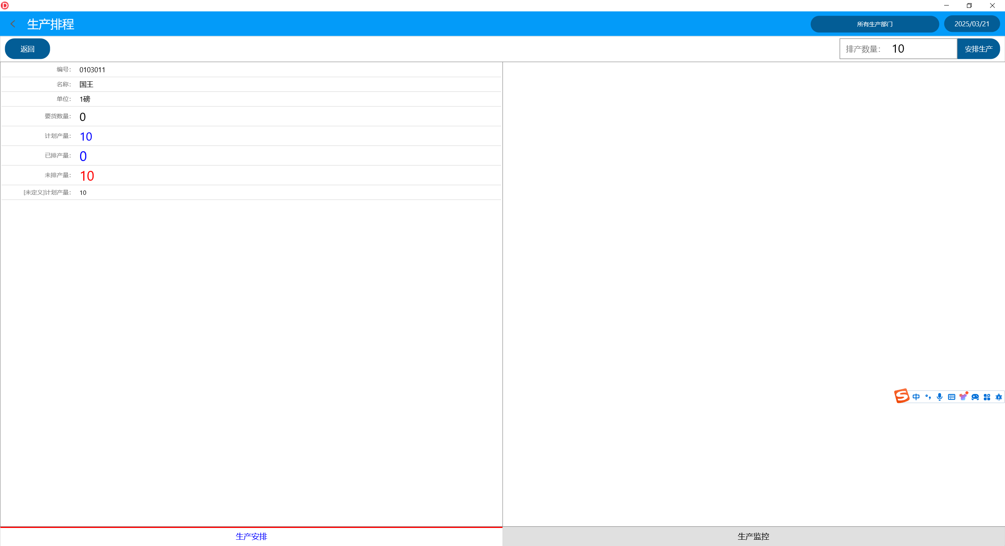
Task: Click the app logo in title bar
Action: (5, 5)
